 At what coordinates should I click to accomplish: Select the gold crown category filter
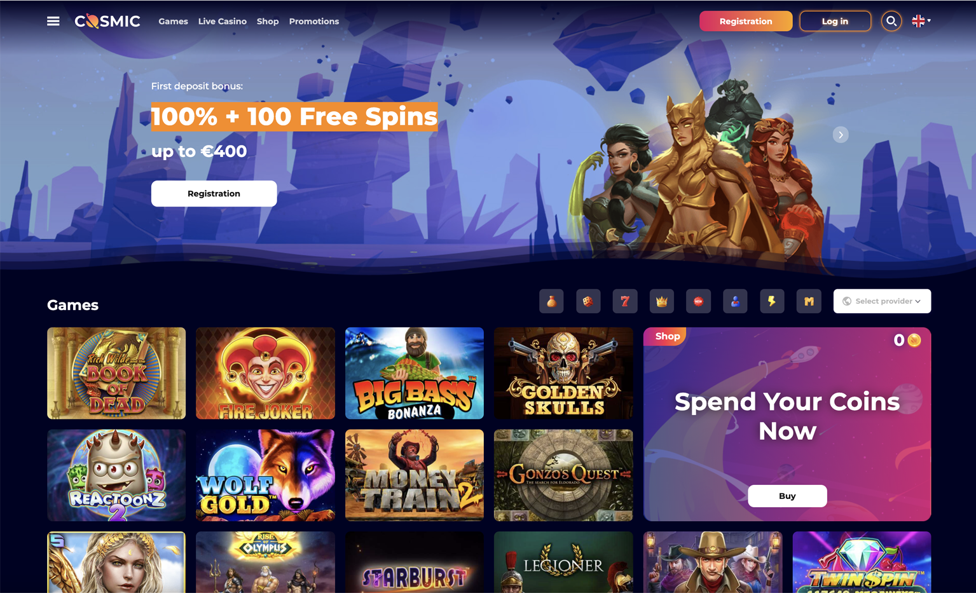662,301
